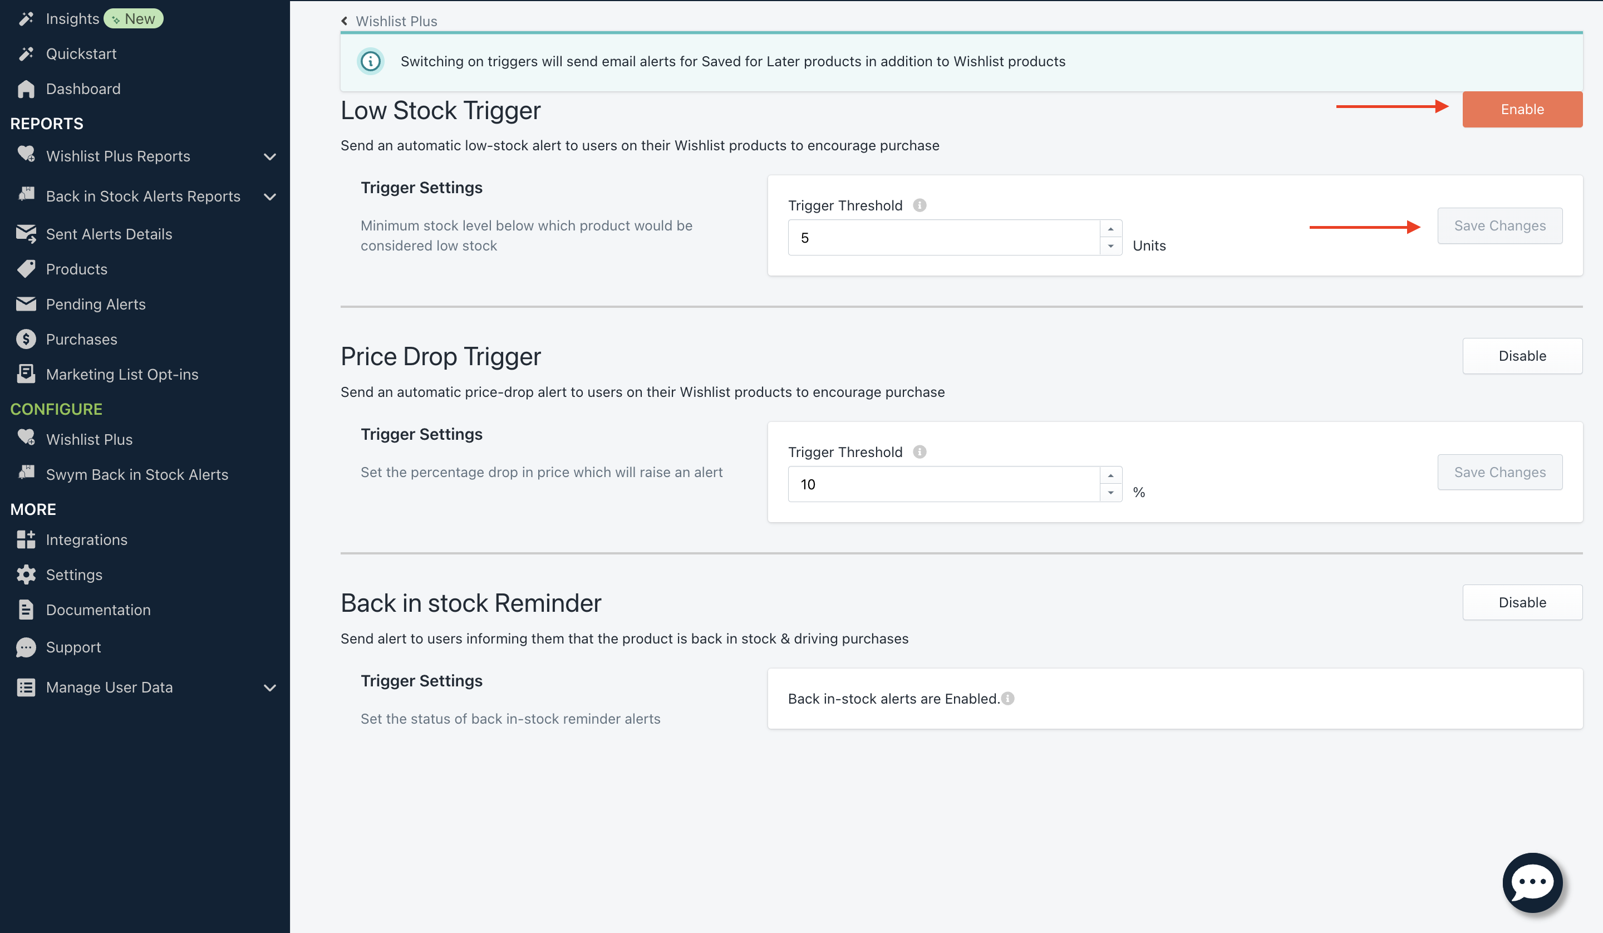
Task: Click the Pending Alerts envelope icon
Action: coord(26,304)
